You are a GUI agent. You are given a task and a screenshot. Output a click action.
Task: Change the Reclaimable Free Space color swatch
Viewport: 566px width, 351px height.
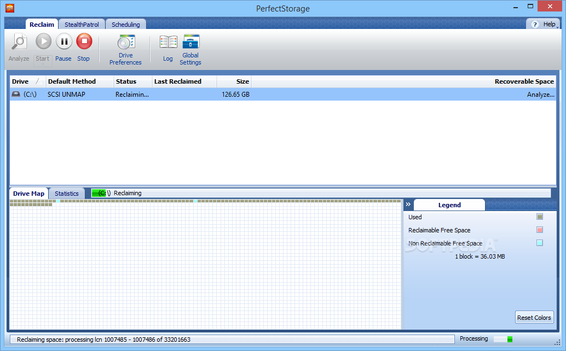click(540, 230)
